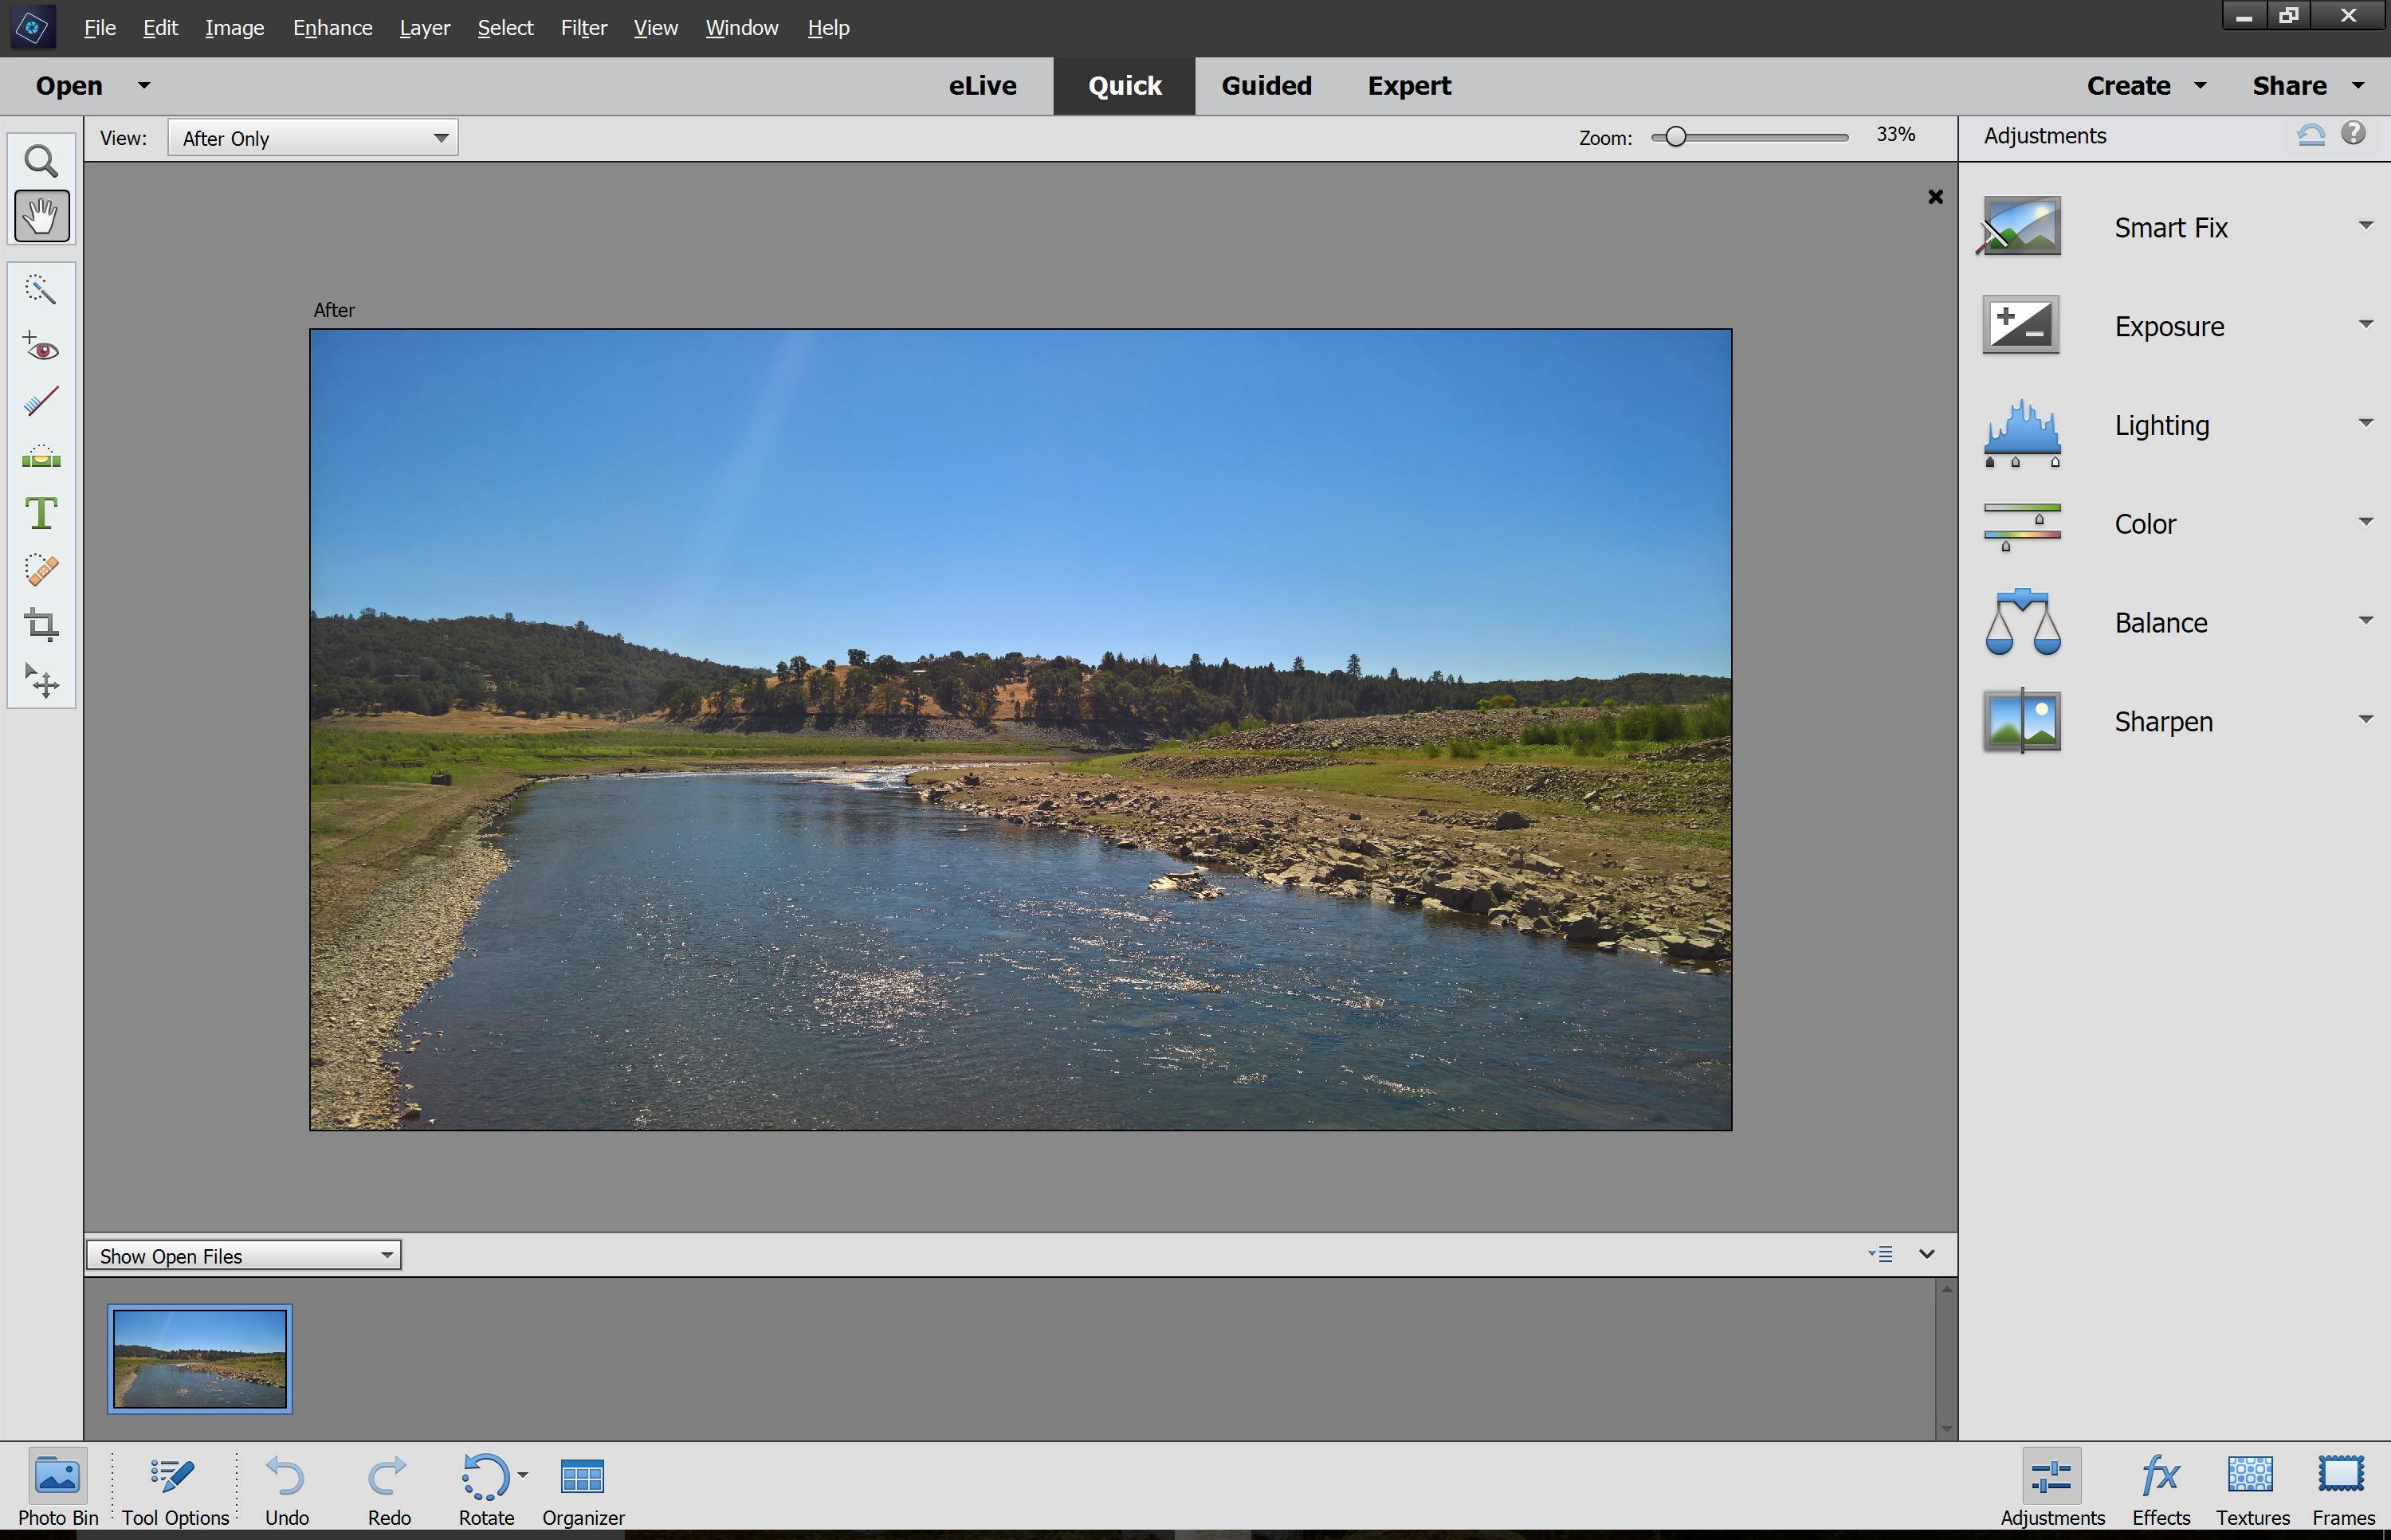This screenshot has height=1540, width=2391.
Task: Expand the Smart Fix adjustment
Action: tap(2365, 226)
